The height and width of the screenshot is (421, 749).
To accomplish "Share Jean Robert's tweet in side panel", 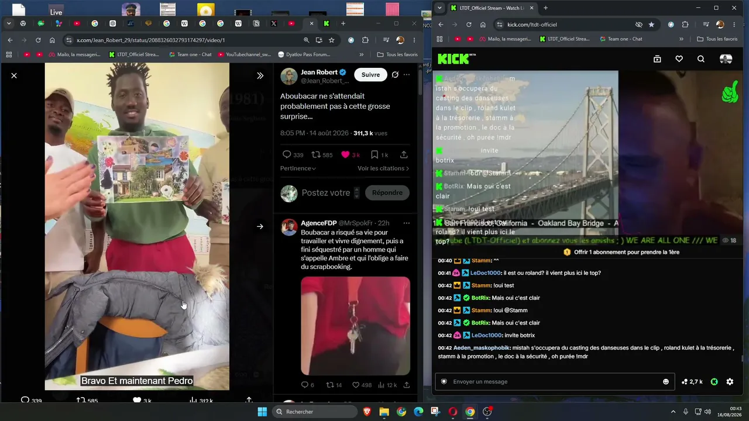I will (404, 155).
